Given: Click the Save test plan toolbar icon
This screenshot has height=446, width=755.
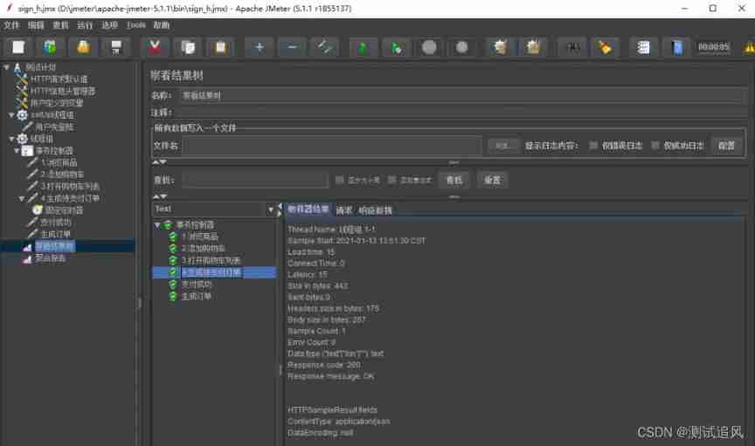Looking at the screenshot, I should point(115,47).
